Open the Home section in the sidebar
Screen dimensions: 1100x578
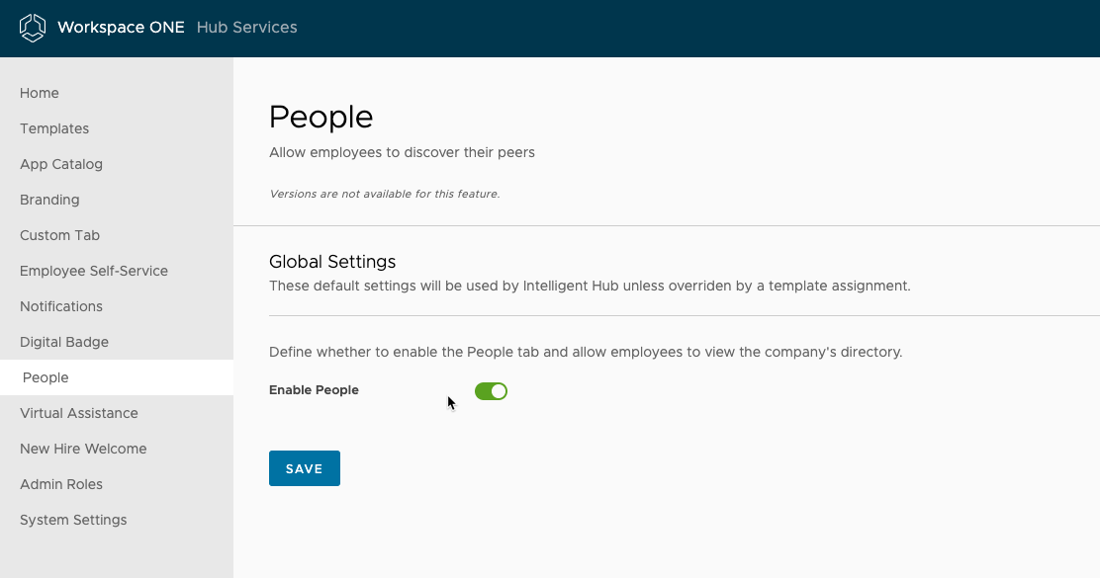click(x=40, y=93)
